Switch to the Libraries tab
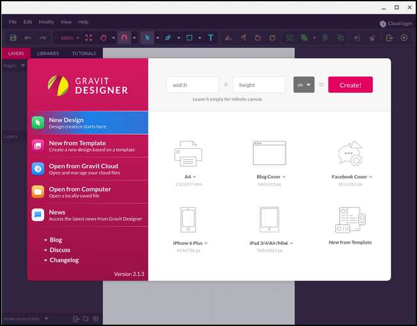Screen dimensions: 417x326 [49, 54]
